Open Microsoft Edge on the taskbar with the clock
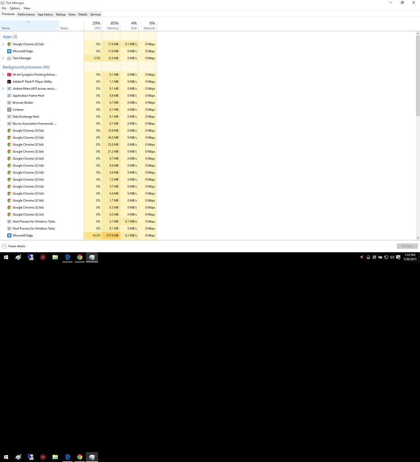 pos(68,257)
